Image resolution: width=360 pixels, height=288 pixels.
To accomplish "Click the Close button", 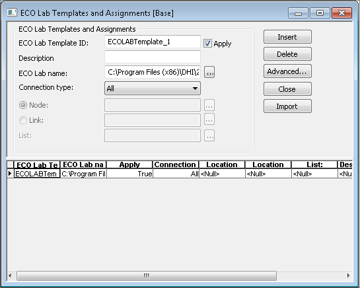I will coord(287,89).
